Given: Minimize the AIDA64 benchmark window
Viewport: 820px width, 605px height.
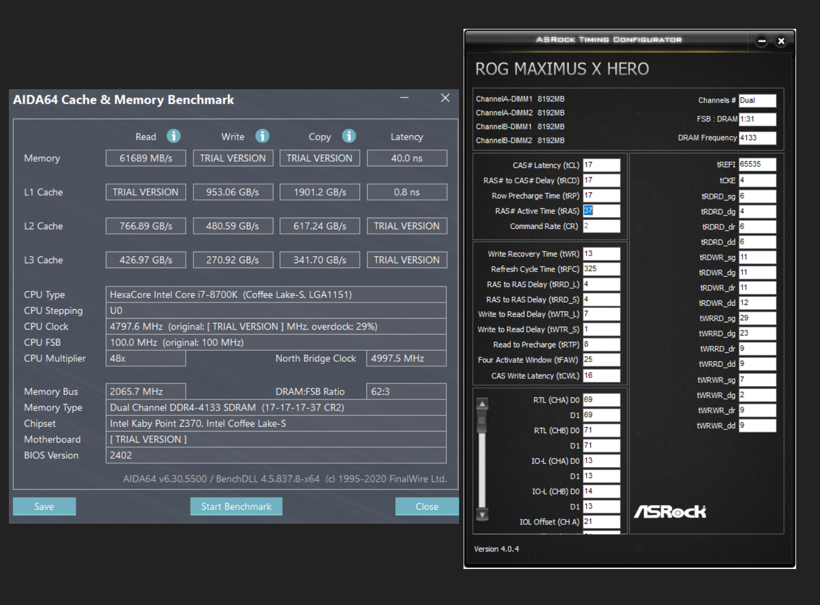Looking at the screenshot, I should coord(405,98).
